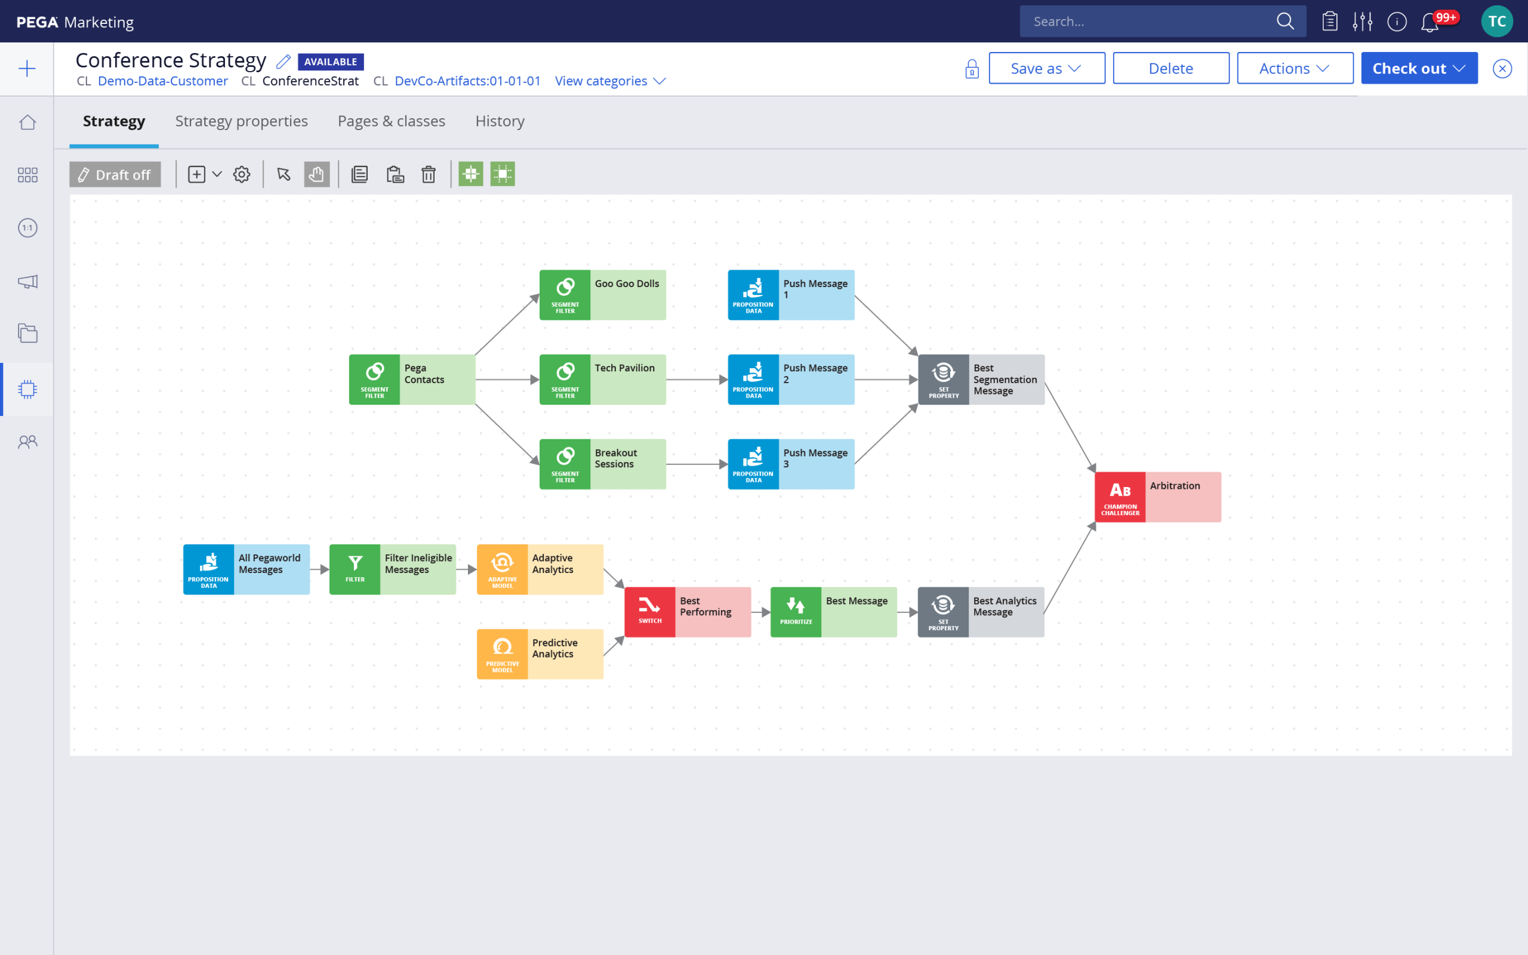
Task: Click the Check out button
Action: pyautogui.click(x=1420, y=67)
